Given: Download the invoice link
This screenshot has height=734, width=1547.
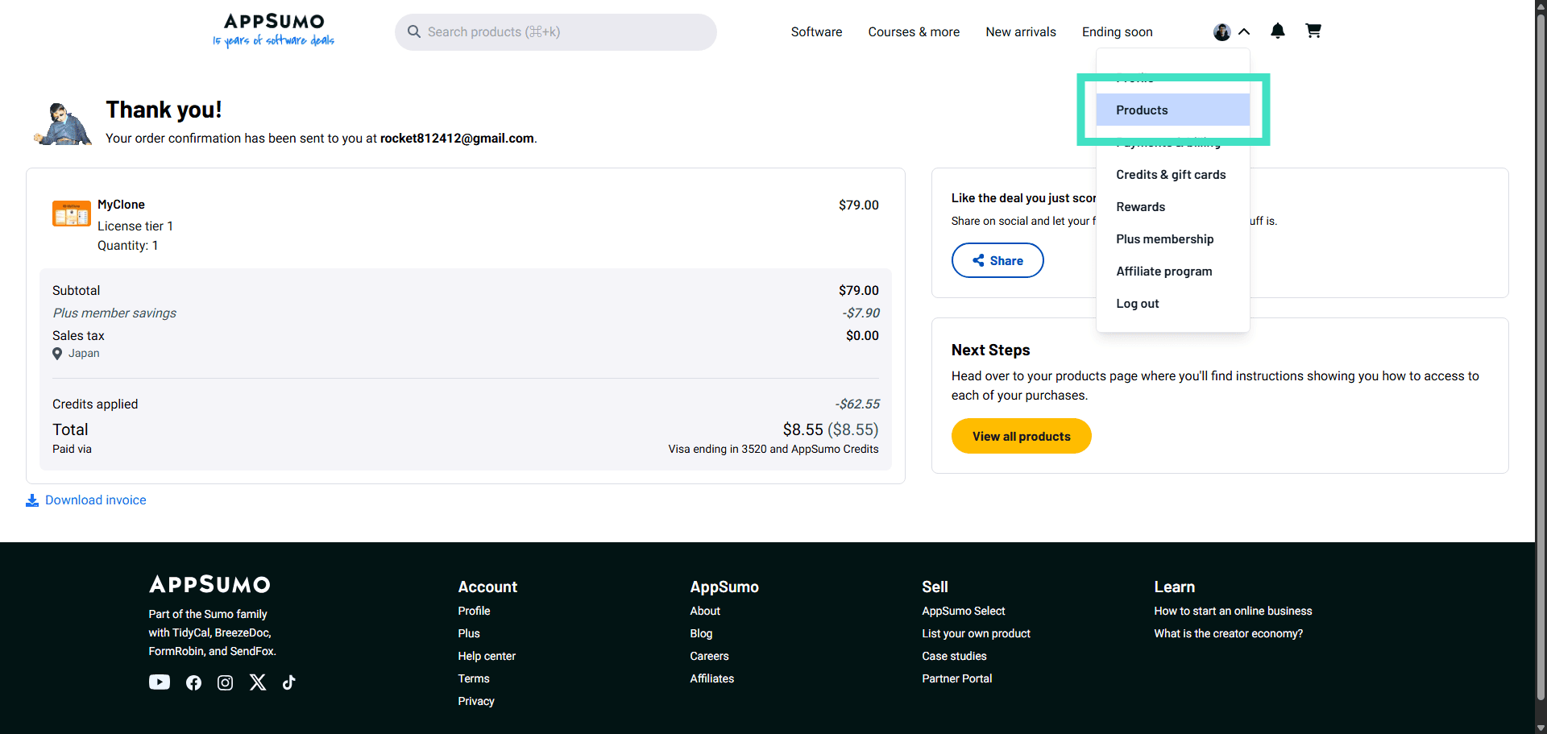Looking at the screenshot, I should [95, 500].
